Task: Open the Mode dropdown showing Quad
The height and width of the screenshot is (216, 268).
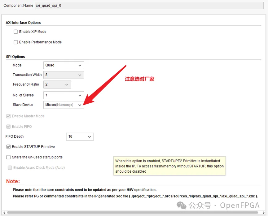Action: [64, 65]
